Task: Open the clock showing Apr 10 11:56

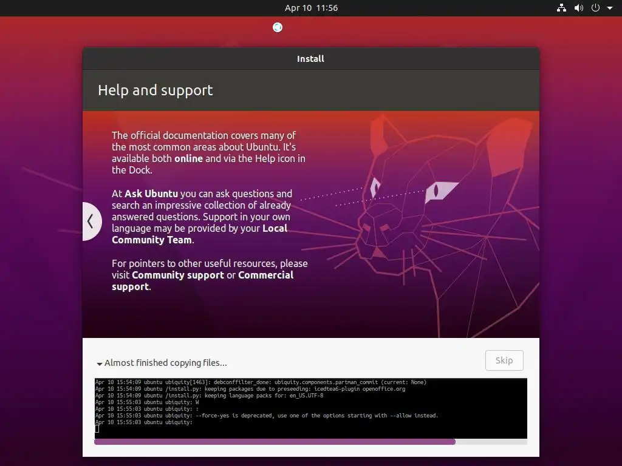Action: (x=311, y=8)
